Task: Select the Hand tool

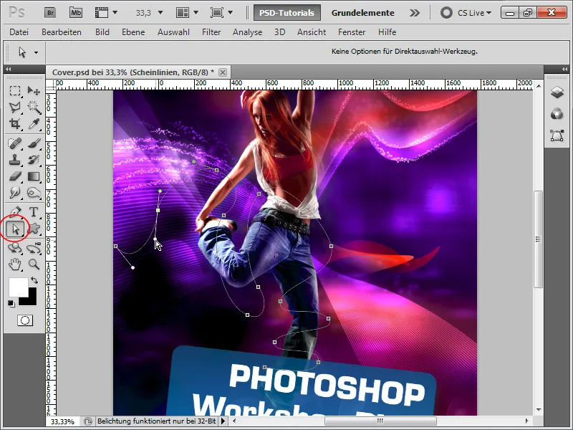Action: click(x=15, y=264)
